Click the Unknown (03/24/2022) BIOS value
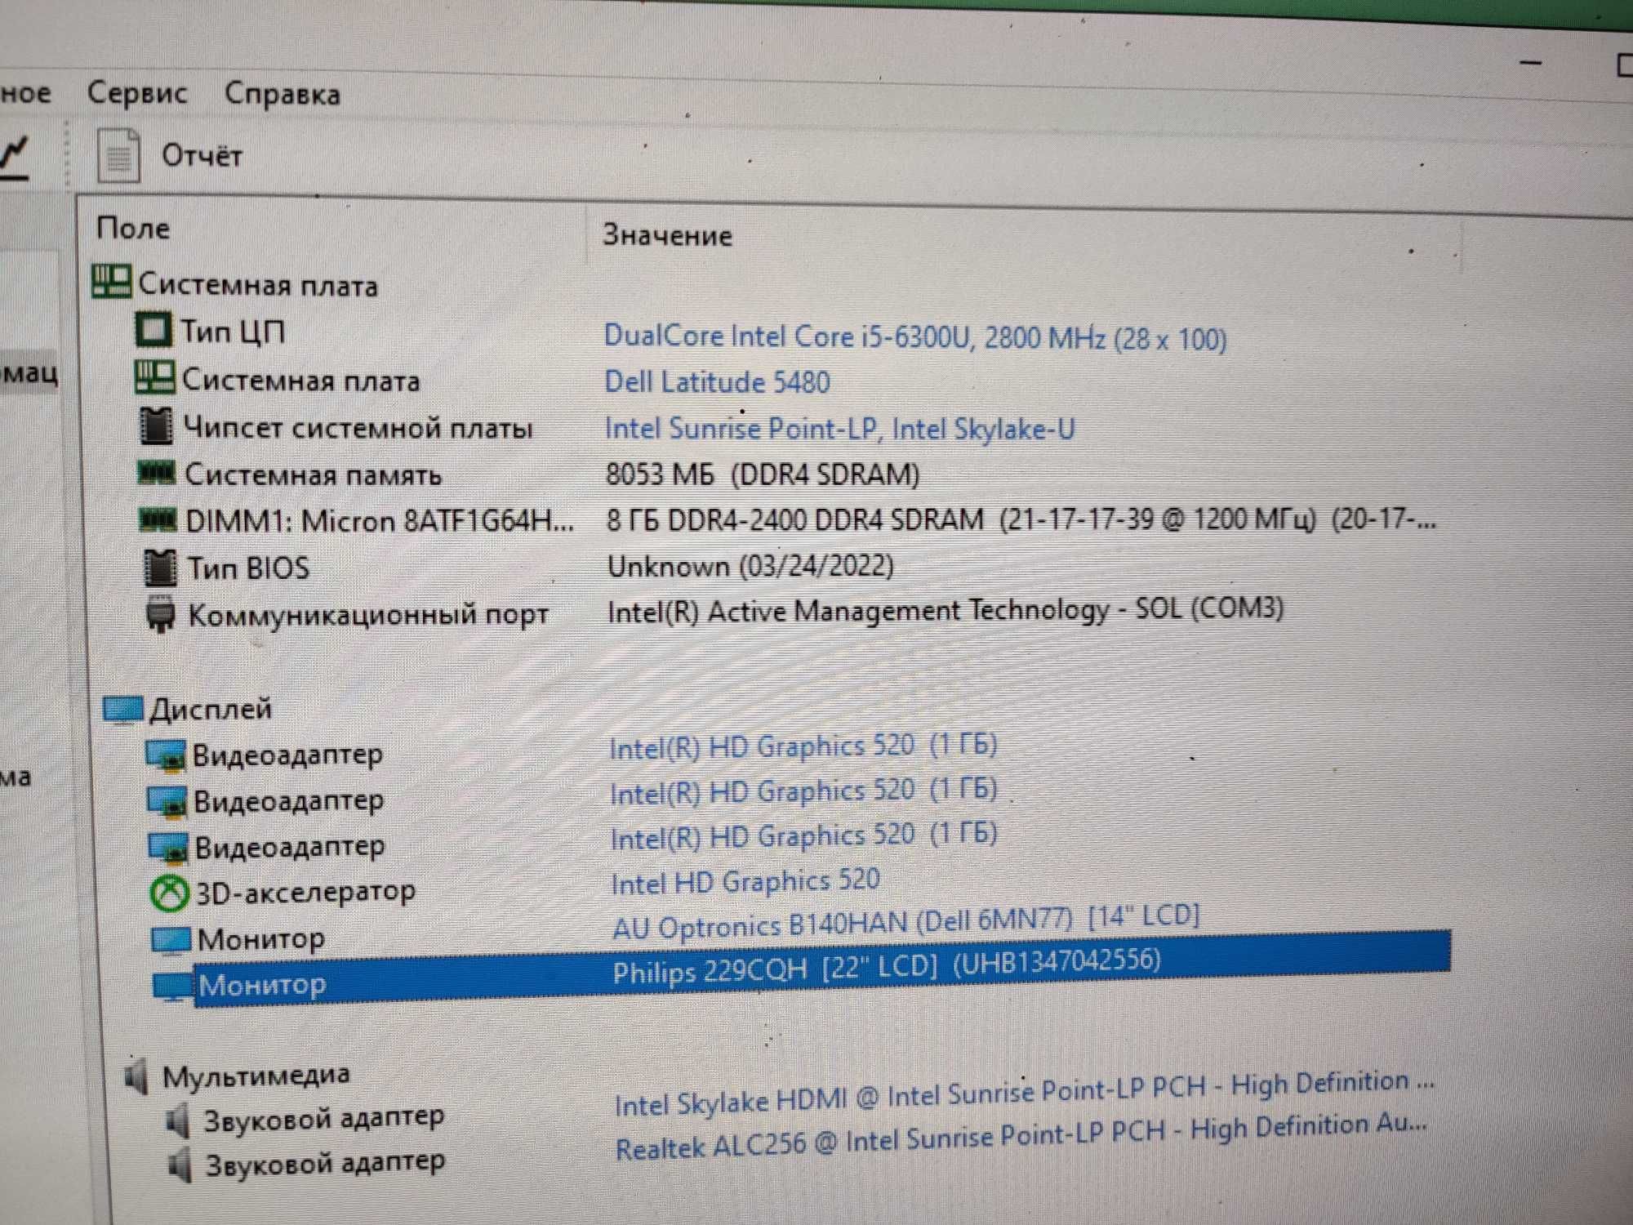The height and width of the screenshot is (1225, 1633). (750, 566)
